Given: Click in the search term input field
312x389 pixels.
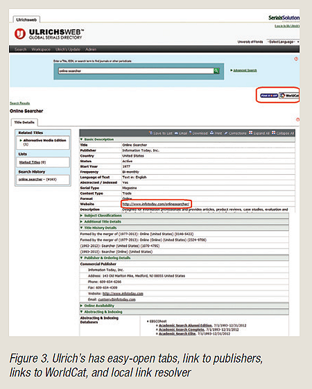Looking at the screenshot, I should point(136,71).
